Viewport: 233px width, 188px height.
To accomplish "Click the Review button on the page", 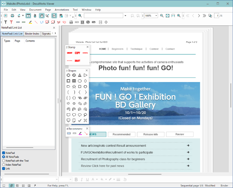I will pyautogui.click(x=180, y=134).
